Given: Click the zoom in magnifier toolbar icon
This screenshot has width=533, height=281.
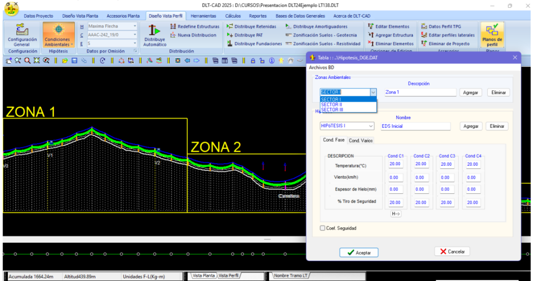Looking at the screenshot, I should pos(18,60).
